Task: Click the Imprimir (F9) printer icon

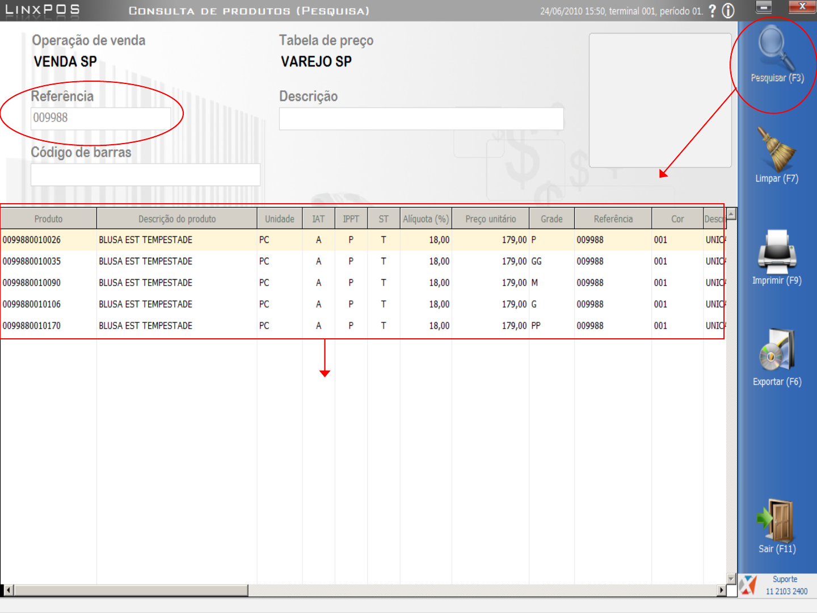Action: (777, 251)
